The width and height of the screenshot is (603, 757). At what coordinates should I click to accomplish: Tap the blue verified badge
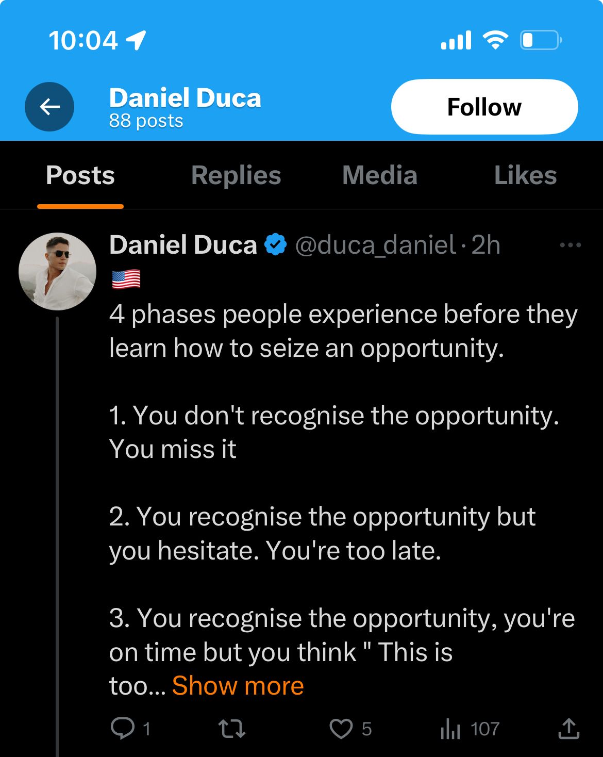[276, 244]
